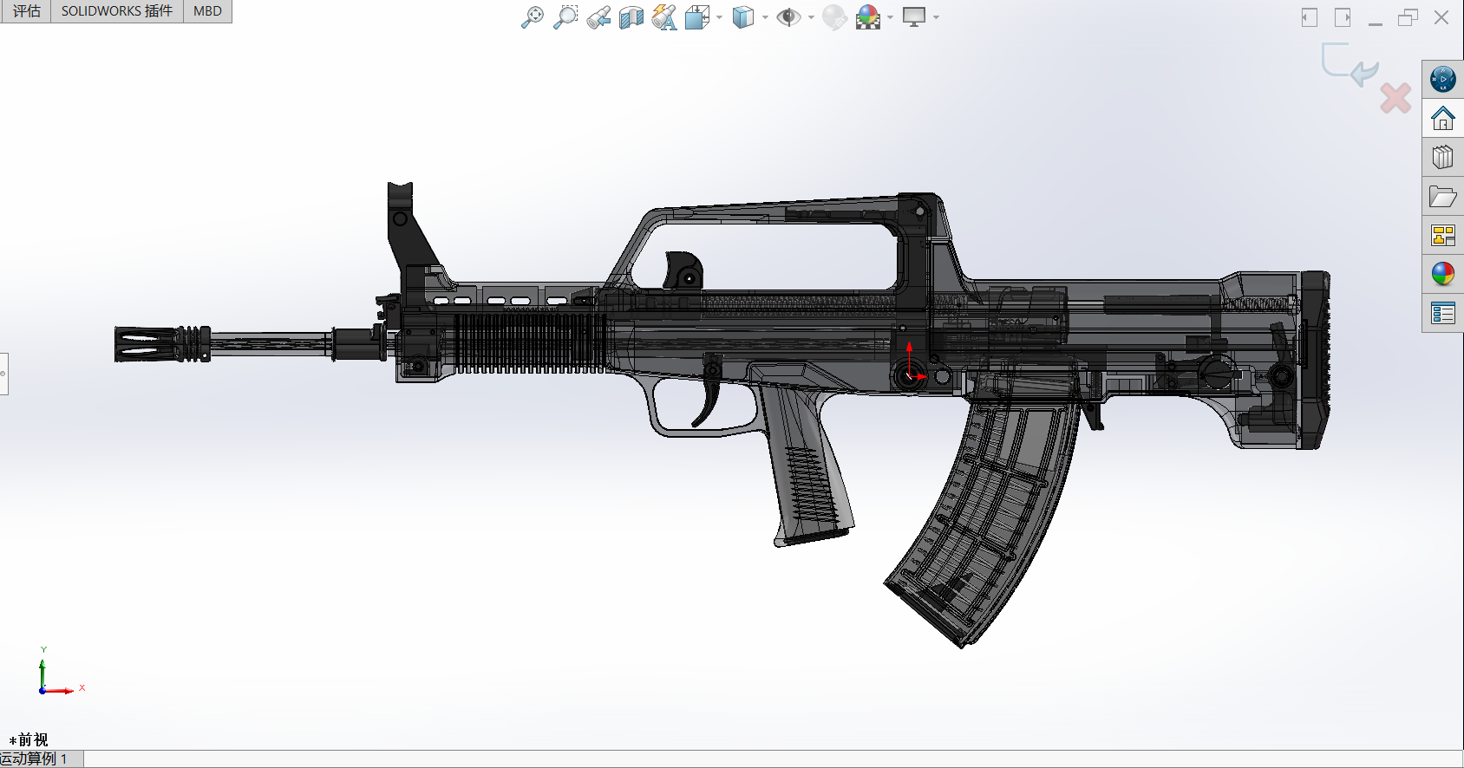Collapse the left document pane
The image size is (1464, 768).
tap(1310, 17)
